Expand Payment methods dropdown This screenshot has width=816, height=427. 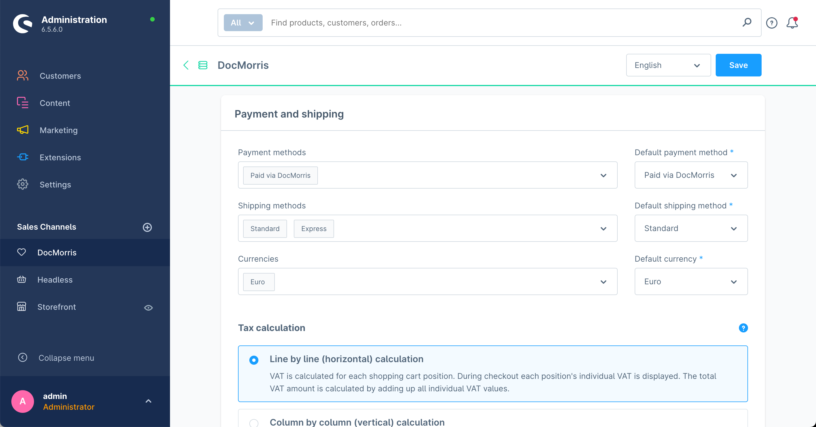click(604, 175)
